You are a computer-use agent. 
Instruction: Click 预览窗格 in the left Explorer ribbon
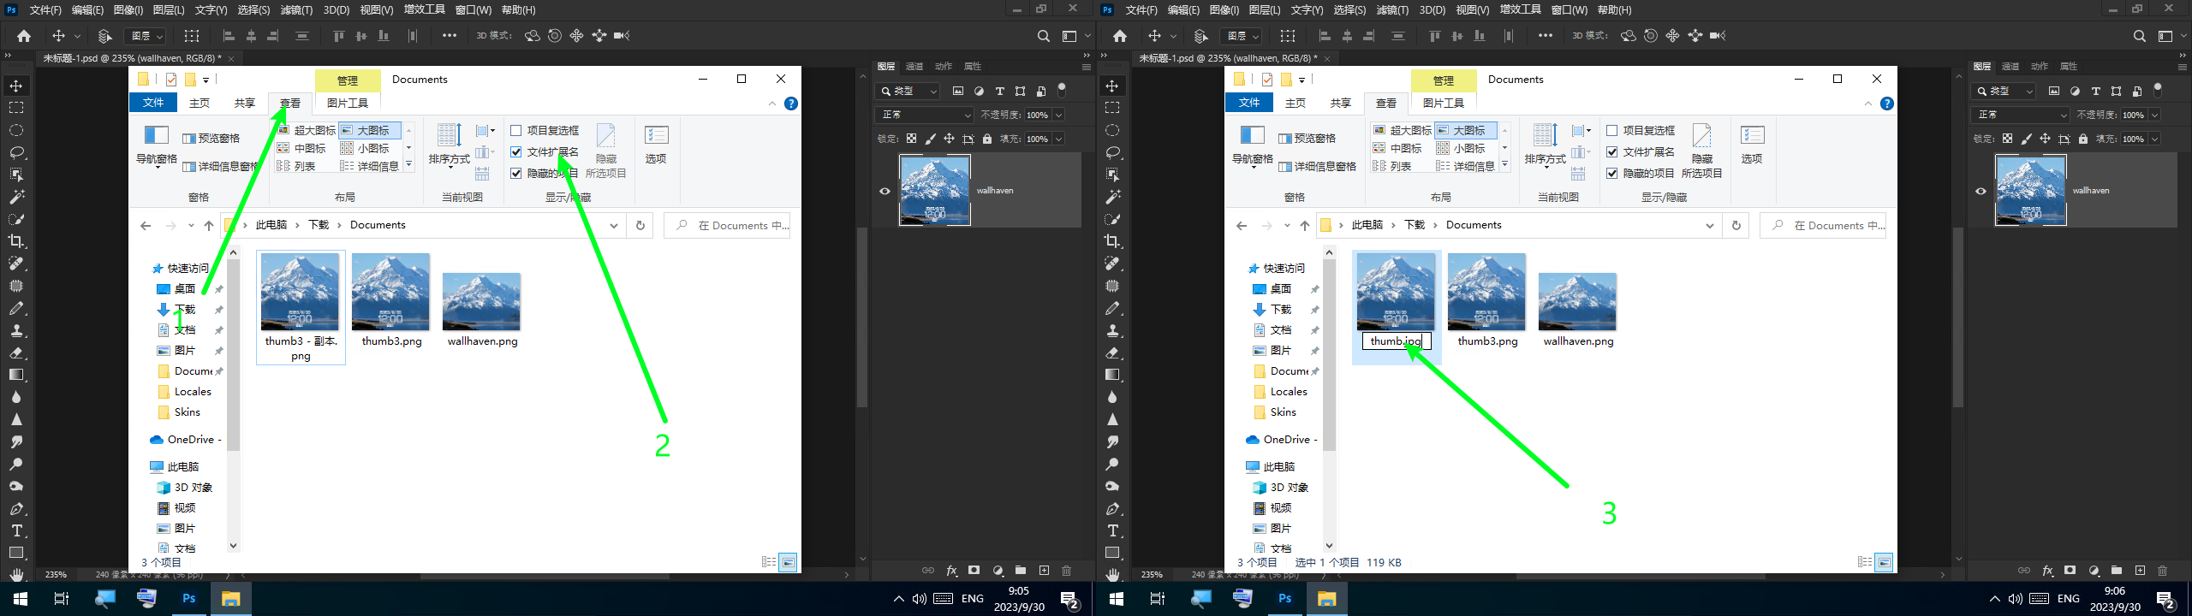(x=211, y=139)
